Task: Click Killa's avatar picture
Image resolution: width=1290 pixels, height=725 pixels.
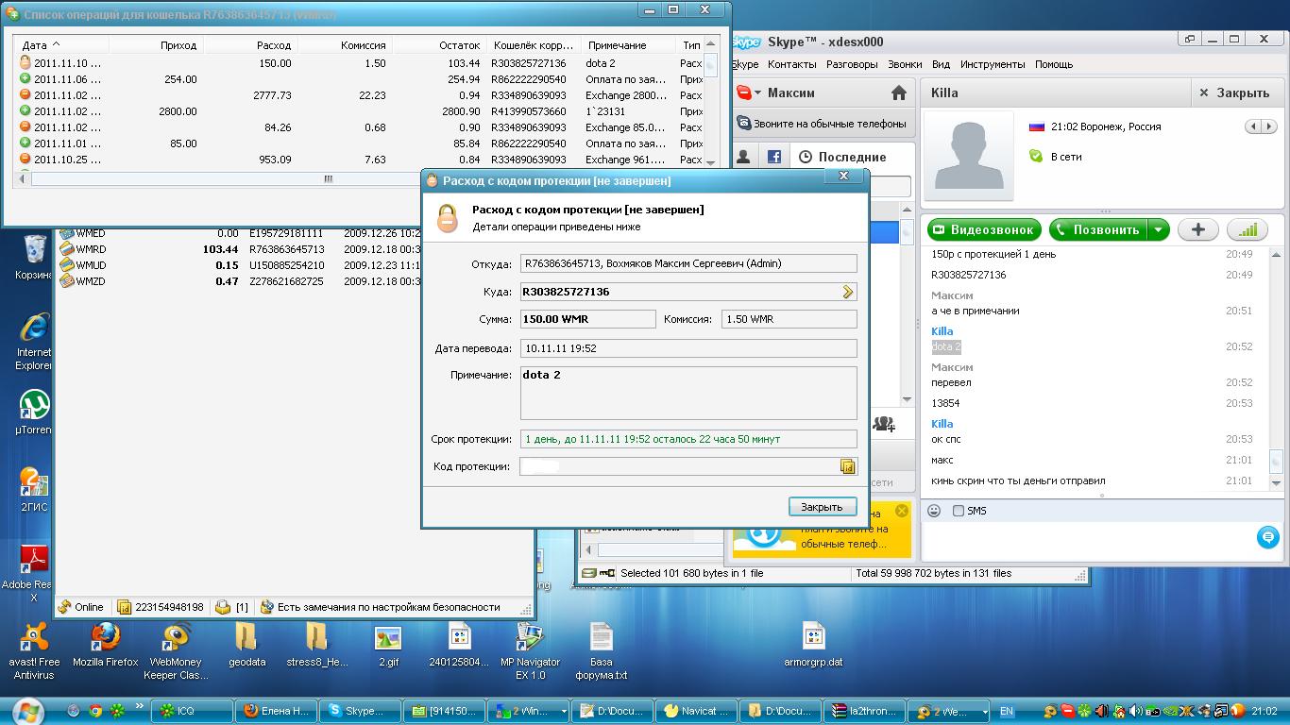Action: [x=968, y=156]
